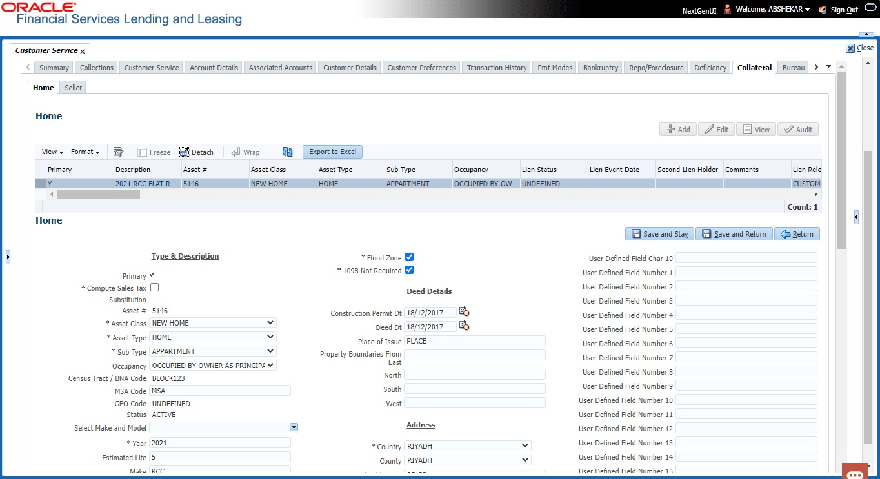Click the Lien Status column header
The width and height of the screenshot is (880, 479).
pyautogui.click(x=554, y=170)
